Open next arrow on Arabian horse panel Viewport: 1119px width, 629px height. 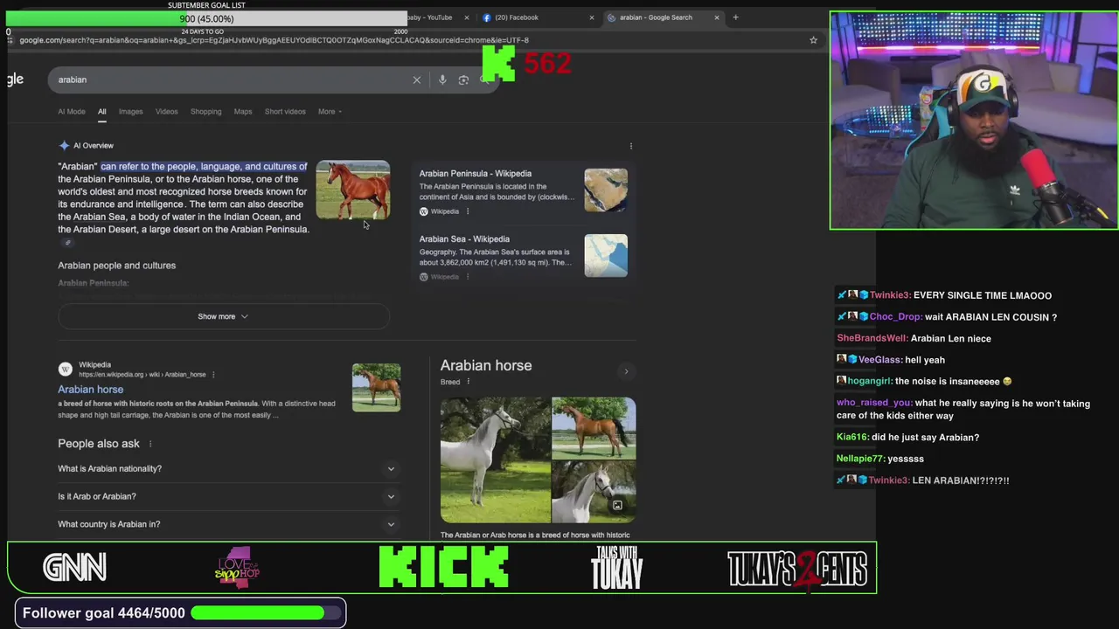coord(626,371)
